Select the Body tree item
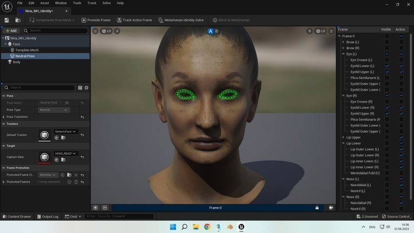Screen dimensions: 414x233 16,62
